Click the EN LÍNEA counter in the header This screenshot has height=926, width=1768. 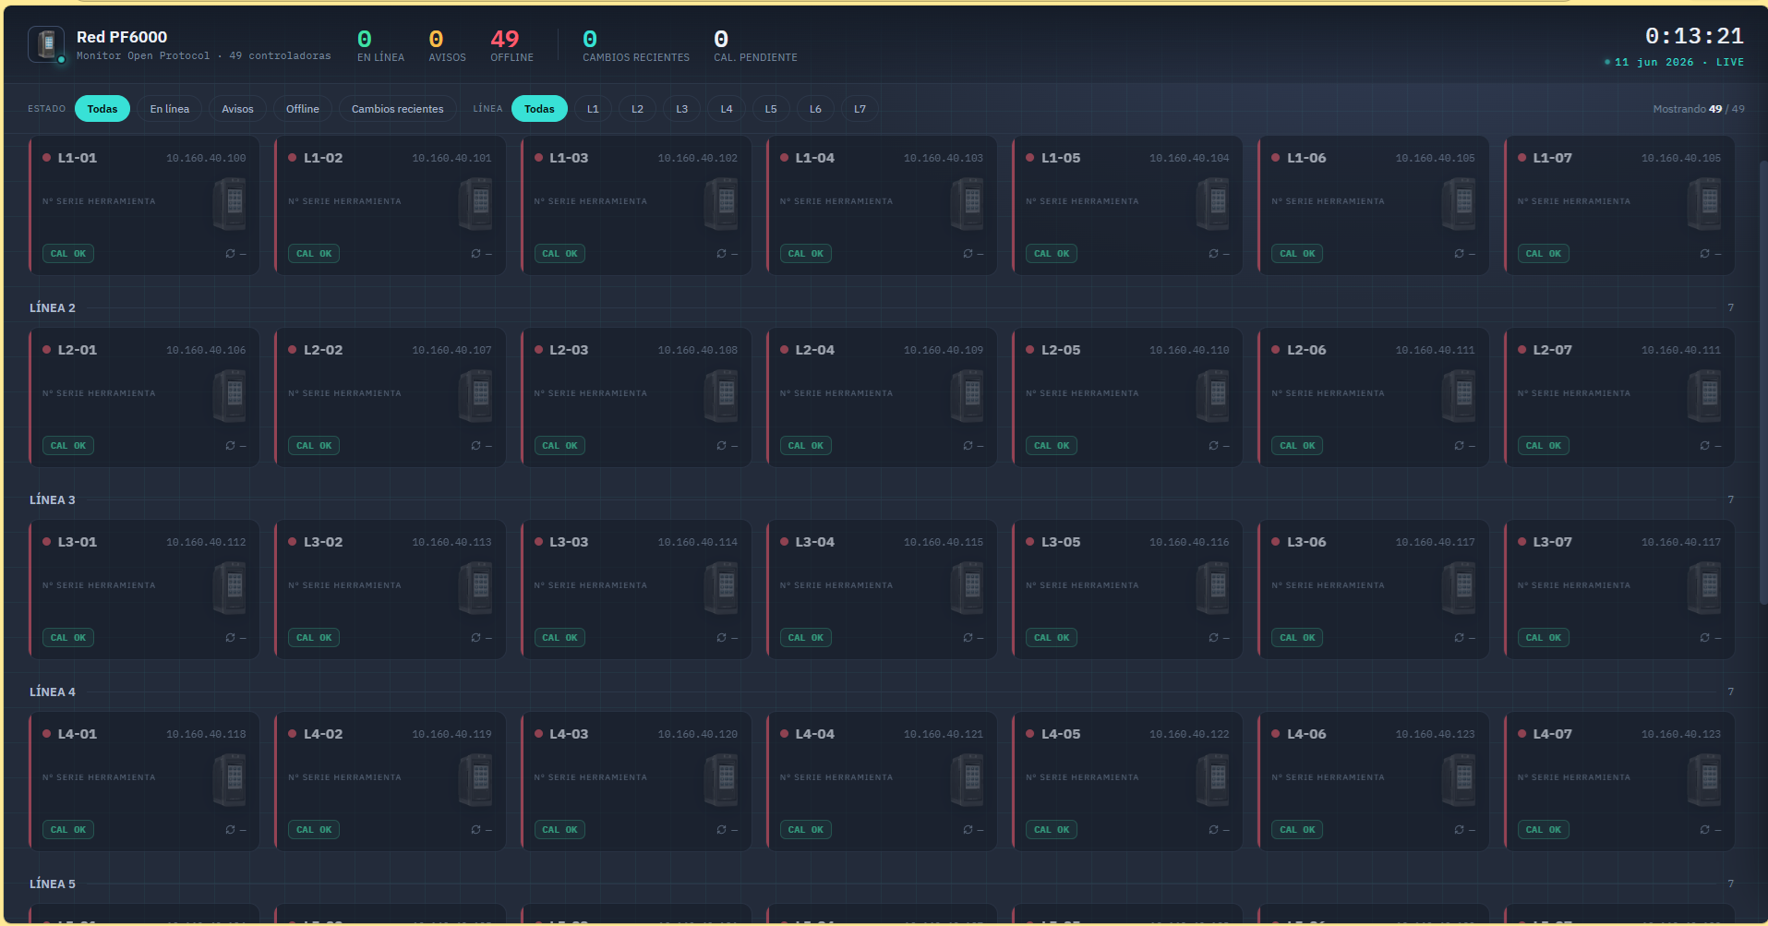point(380,44)
